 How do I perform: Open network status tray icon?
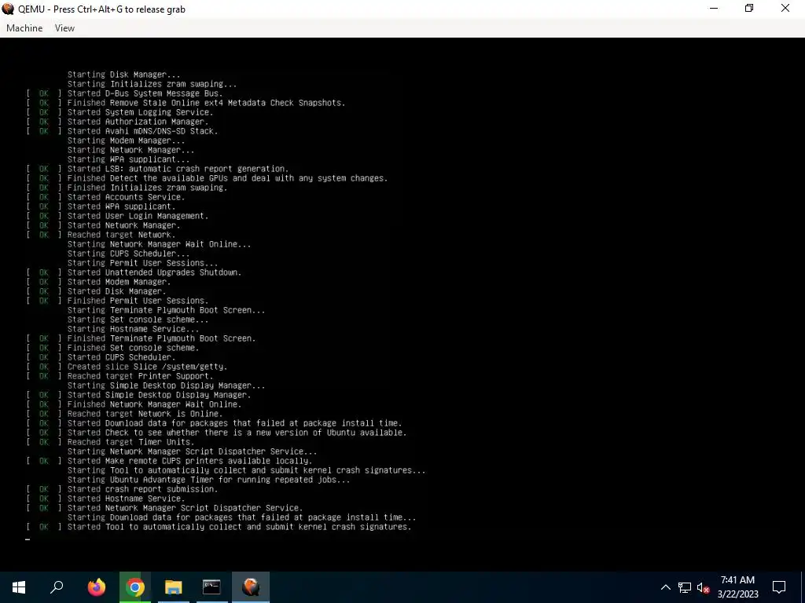(x=685, y=587)
